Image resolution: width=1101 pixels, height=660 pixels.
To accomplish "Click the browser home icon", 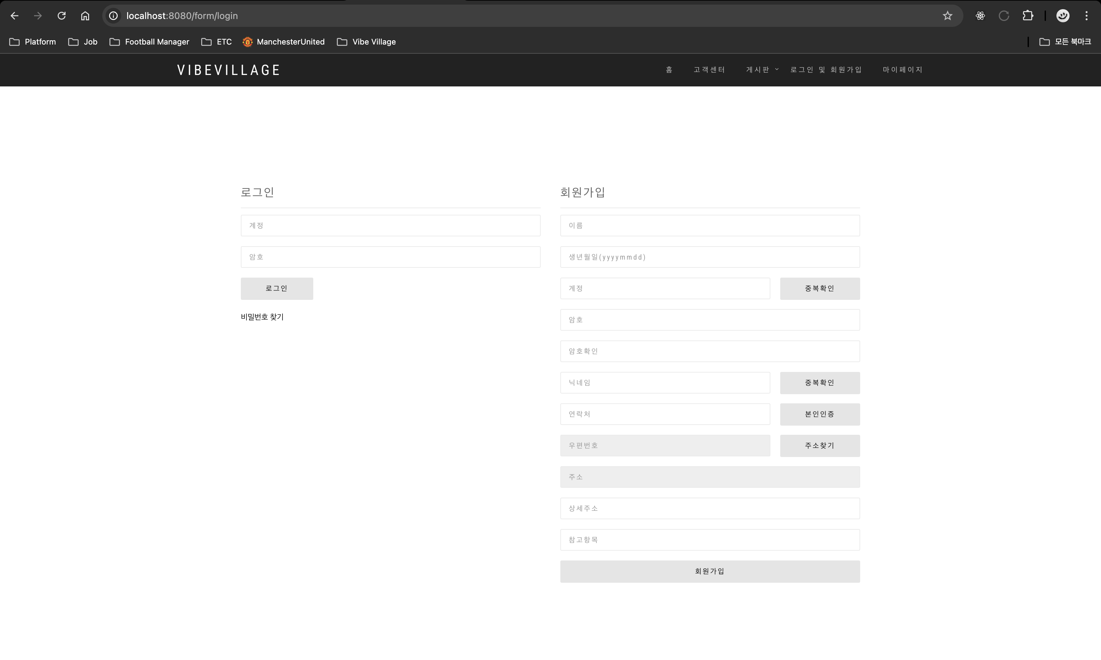I will tap(85, 16).
